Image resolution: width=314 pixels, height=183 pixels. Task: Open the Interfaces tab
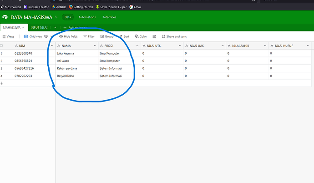click(109, 17)
